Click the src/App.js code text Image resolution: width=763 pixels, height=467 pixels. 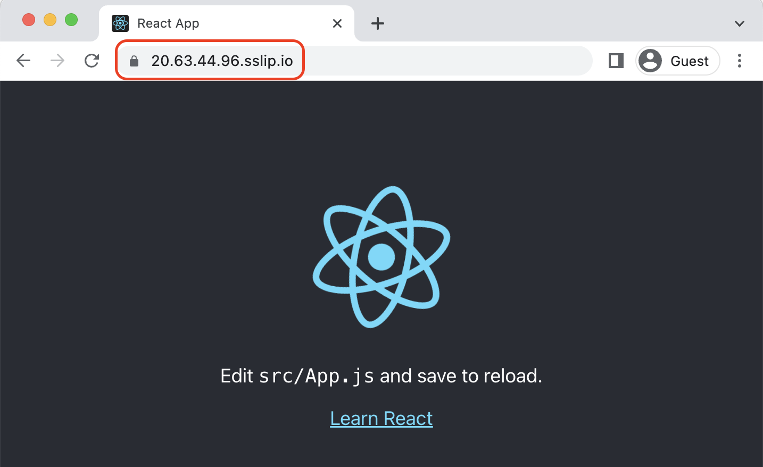pos(317,376)
